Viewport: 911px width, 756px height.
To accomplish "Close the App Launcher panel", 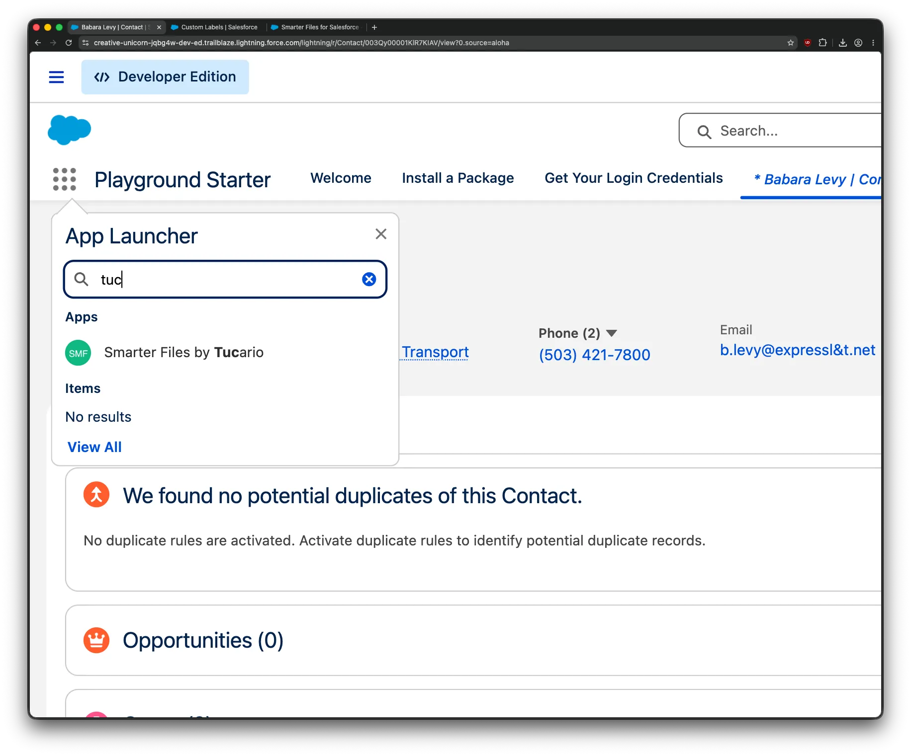I will pyautogui.click(x=381, y=234).
